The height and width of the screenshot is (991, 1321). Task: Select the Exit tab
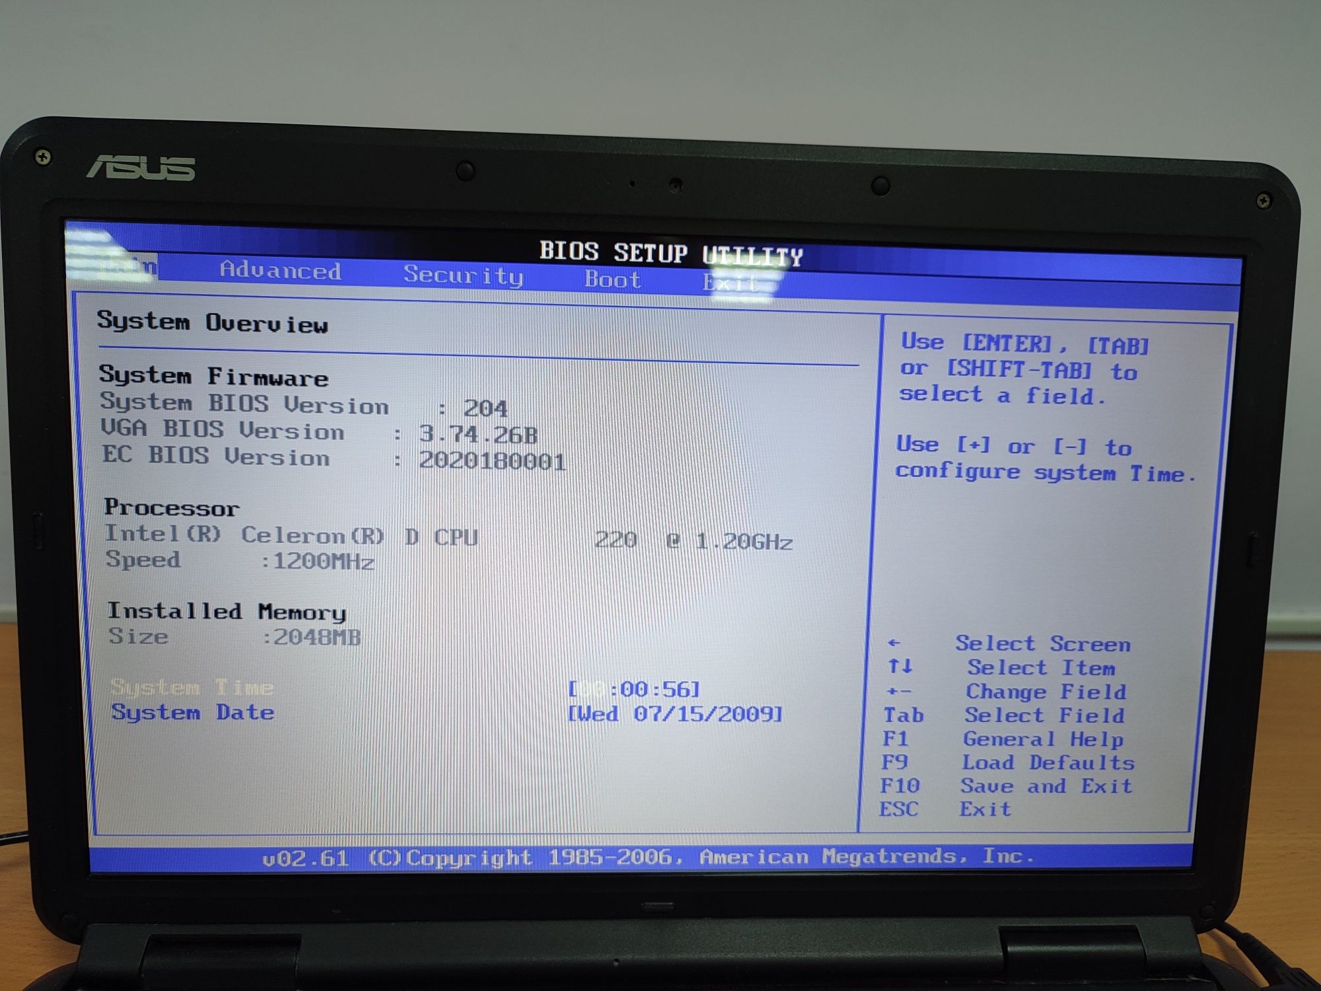tap(730, 282)
